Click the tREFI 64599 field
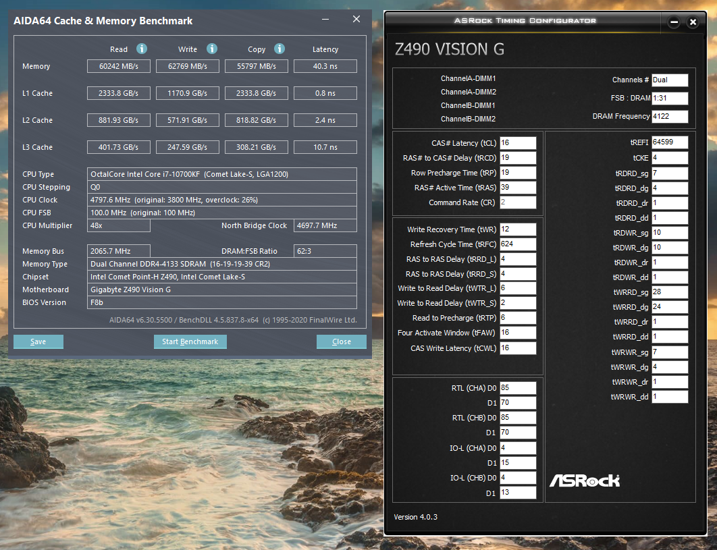This screenshot has height=550, width=717. click(670, 142)
